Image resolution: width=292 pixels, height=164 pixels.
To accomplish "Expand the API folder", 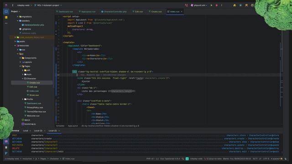I will (x=23, y=70).
